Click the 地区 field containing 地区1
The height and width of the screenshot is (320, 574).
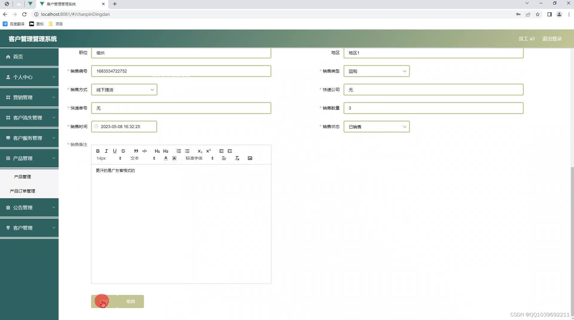[433, 53]
